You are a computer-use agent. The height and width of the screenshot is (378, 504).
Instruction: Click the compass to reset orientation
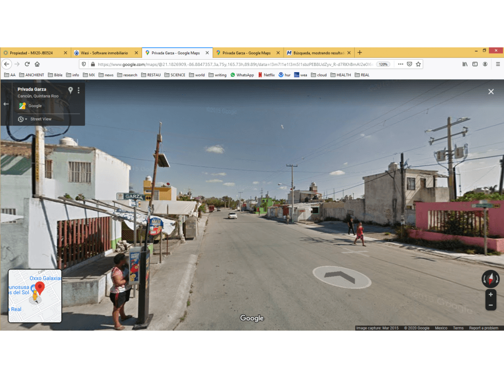click(491, 279)
